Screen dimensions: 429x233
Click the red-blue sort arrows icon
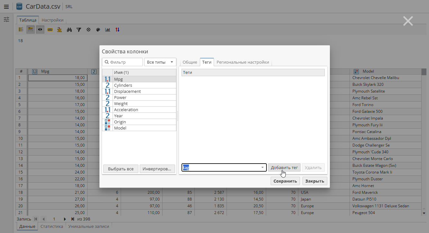click(x=117, y=30)
